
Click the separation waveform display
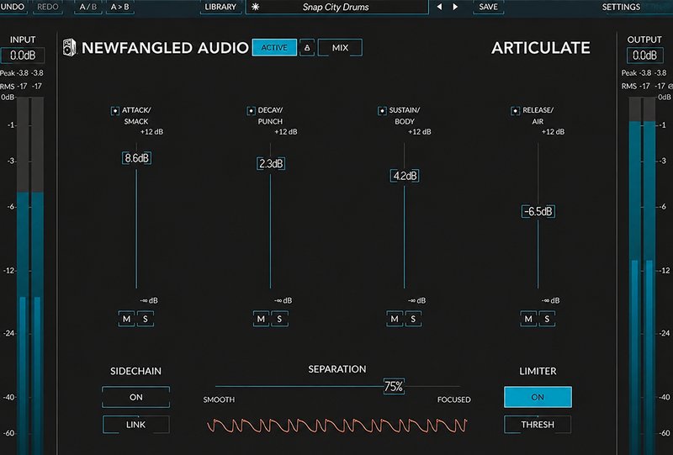point(337,426)
